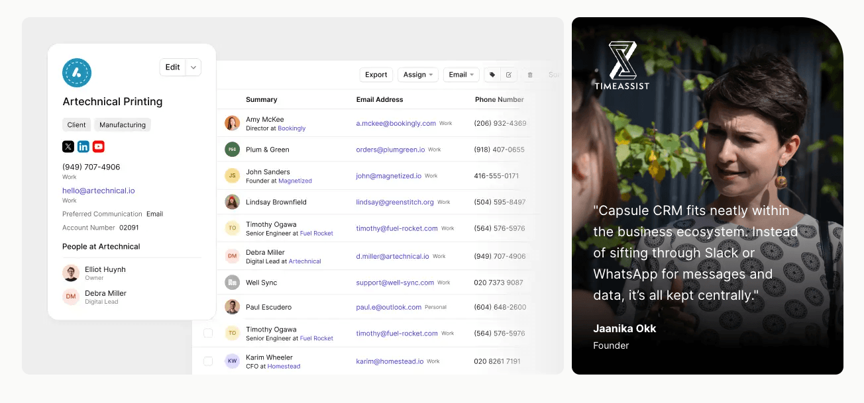Click the Edit button on contact card

pyautogui.click(x=173, y=67)
